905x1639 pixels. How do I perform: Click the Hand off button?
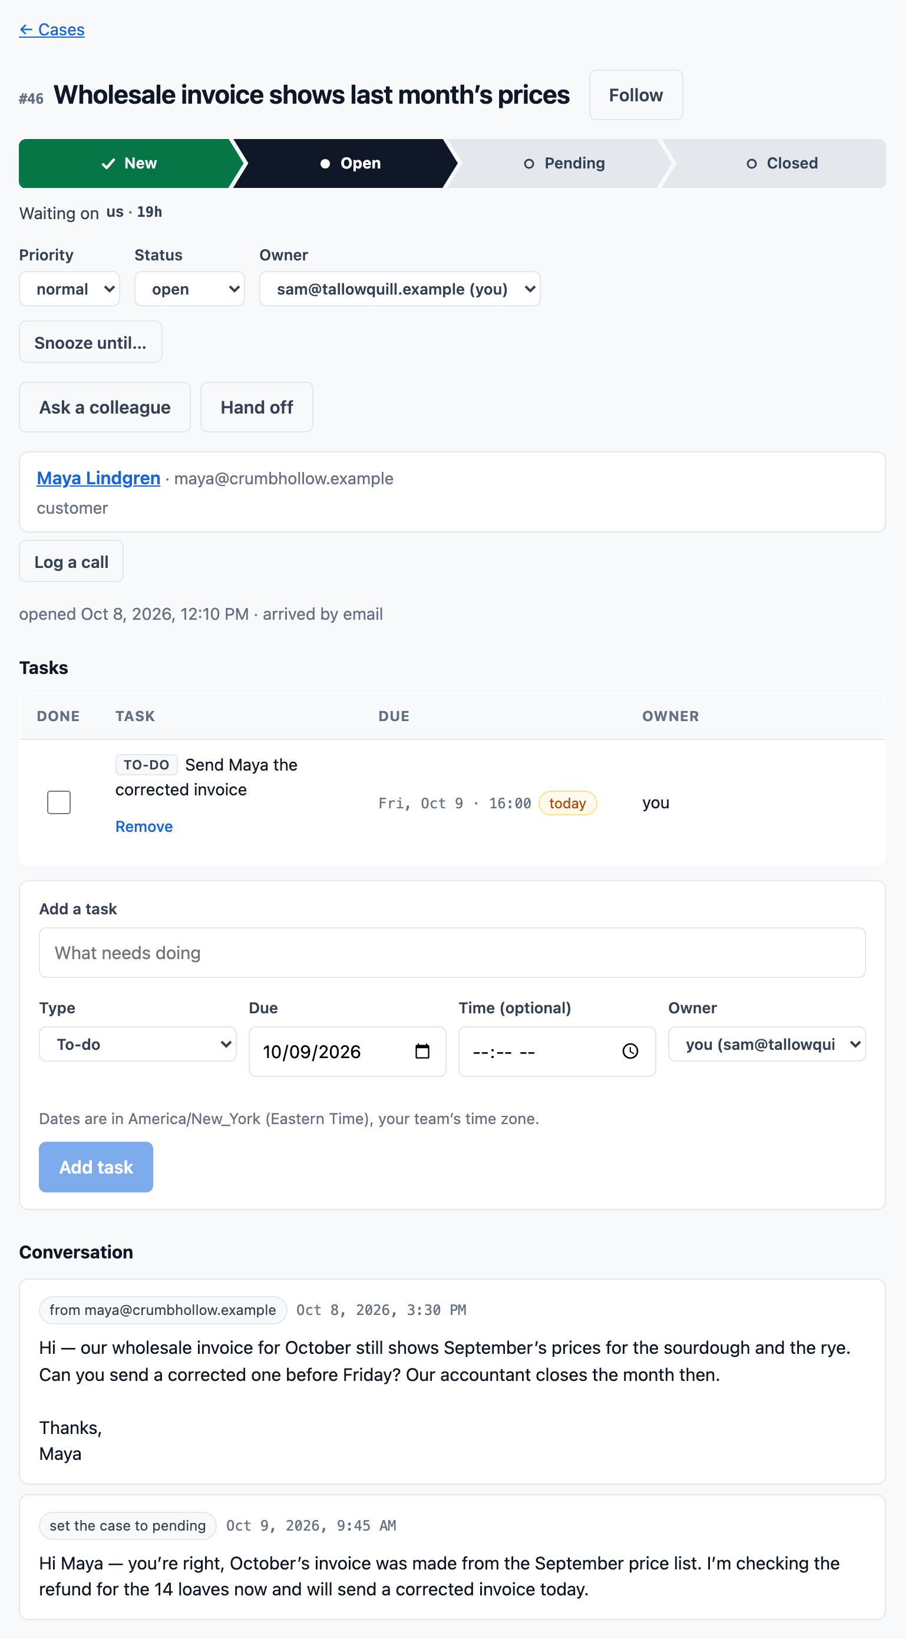pos(256,407)
